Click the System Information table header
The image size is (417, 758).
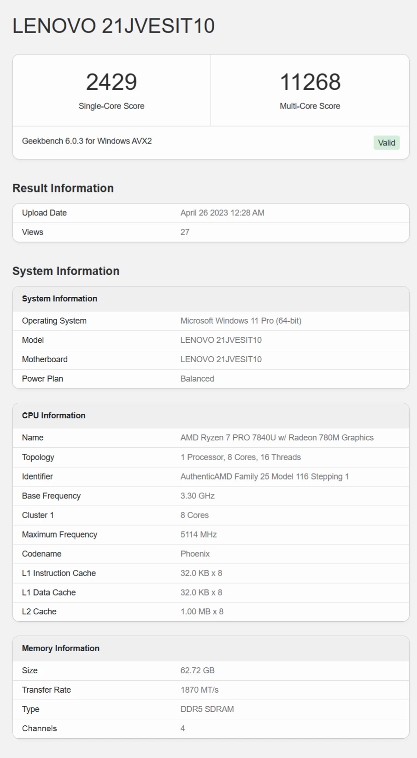pyautogui.click(x=211, y=299)
